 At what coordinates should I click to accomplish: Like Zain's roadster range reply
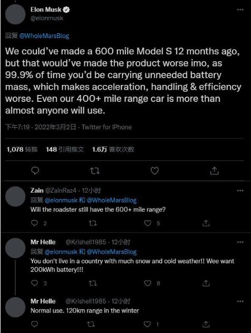pyautogui.click(x=148, y=223)
